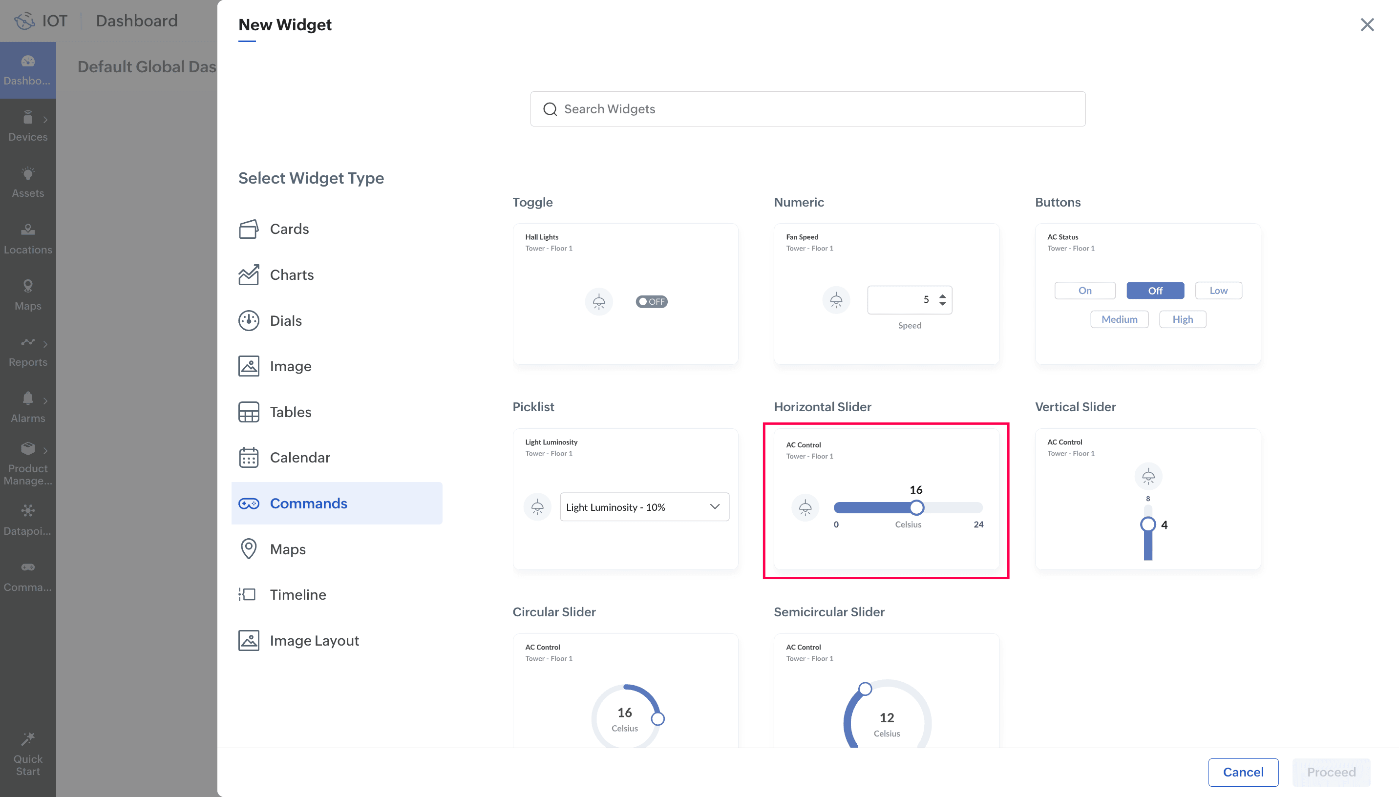Click the search magnifier icon

tap(550, 109)
